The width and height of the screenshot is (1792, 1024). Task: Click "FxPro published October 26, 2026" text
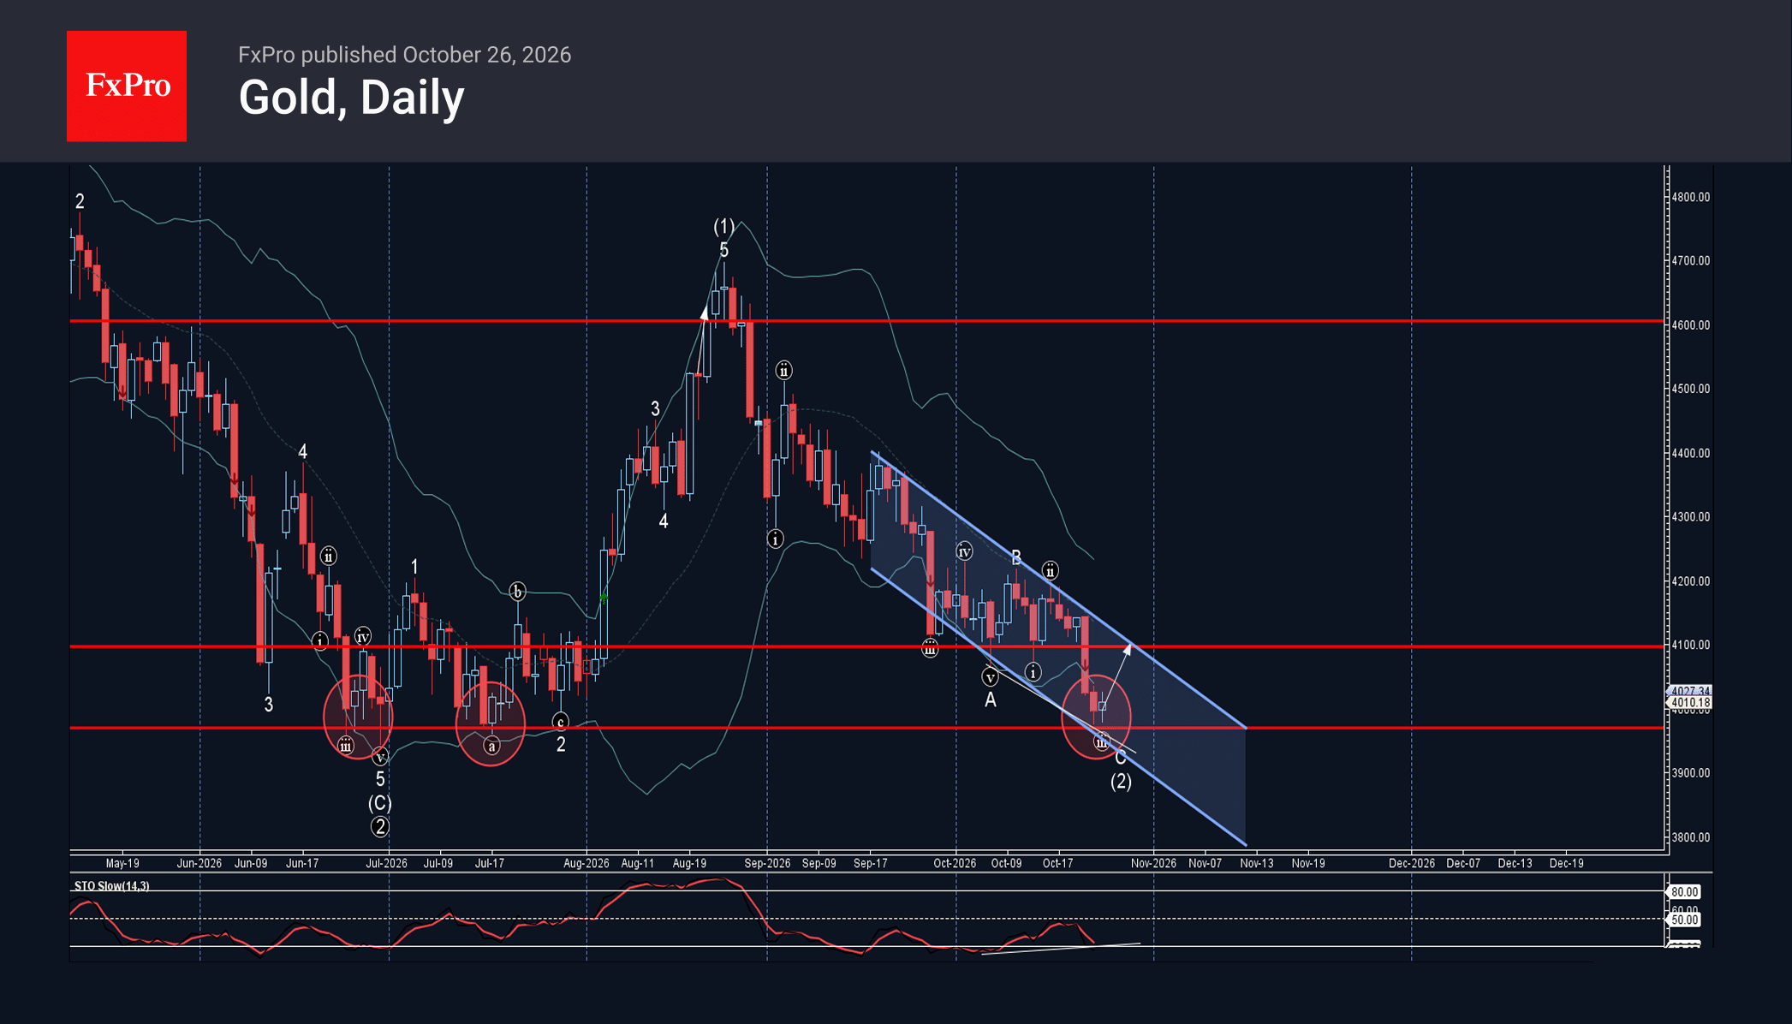[x=404, y=55]
